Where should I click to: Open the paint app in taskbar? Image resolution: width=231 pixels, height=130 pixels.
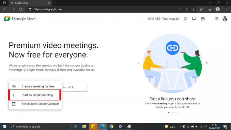(x=129, y=127)
